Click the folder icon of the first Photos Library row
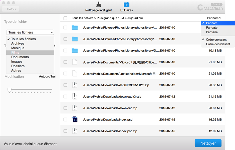The width and height of the screenshot is (235, 150). click(x=75, y=27)
